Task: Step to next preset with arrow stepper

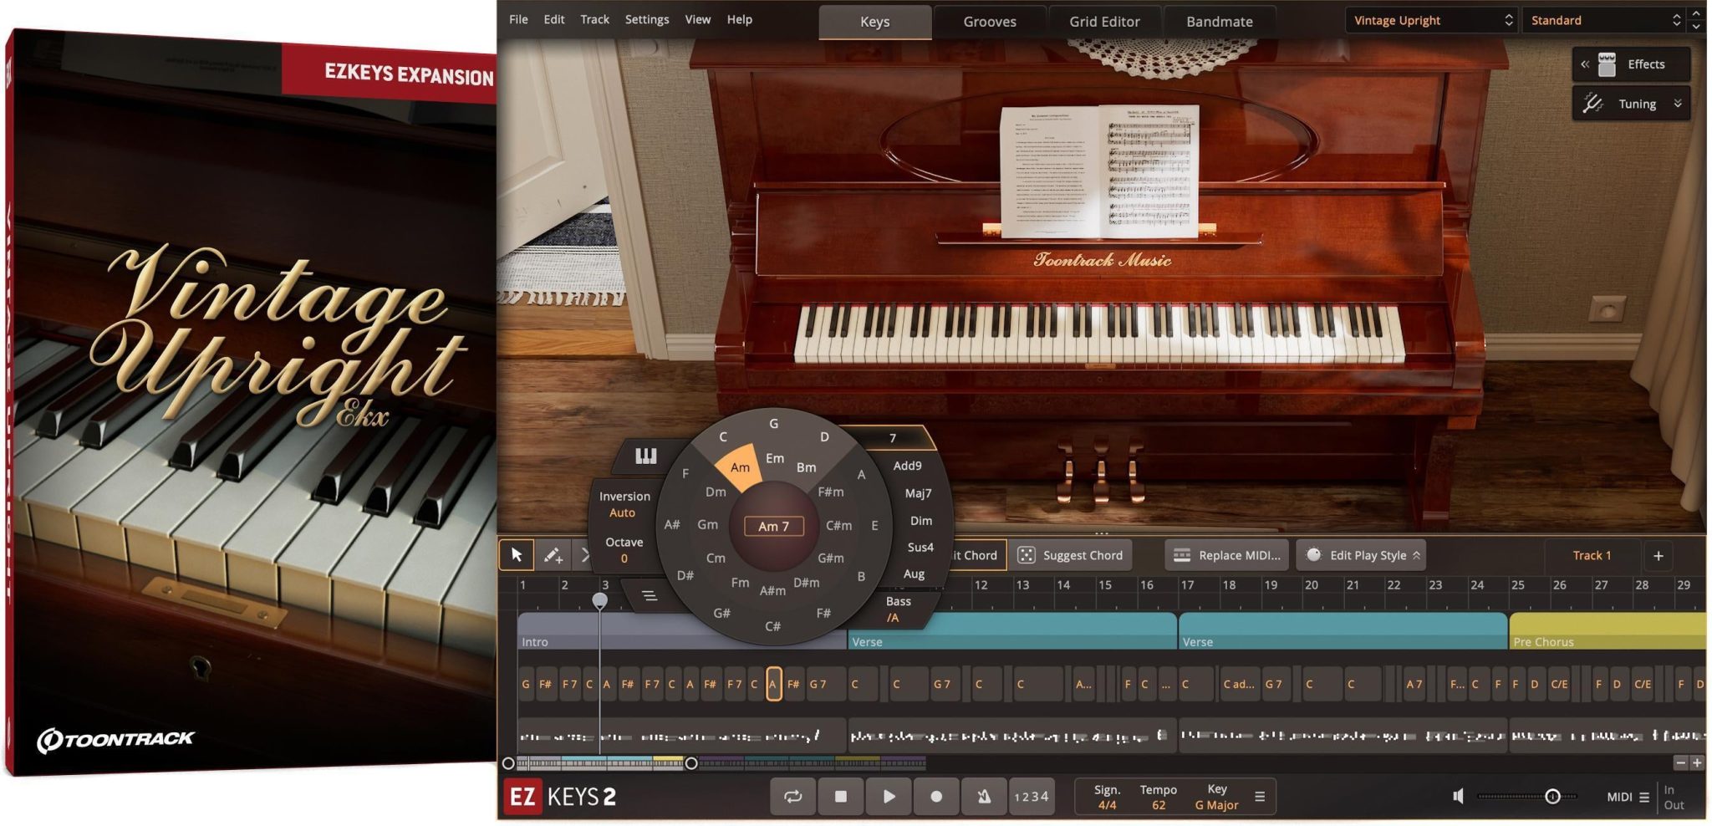Action: [1696, 27]
